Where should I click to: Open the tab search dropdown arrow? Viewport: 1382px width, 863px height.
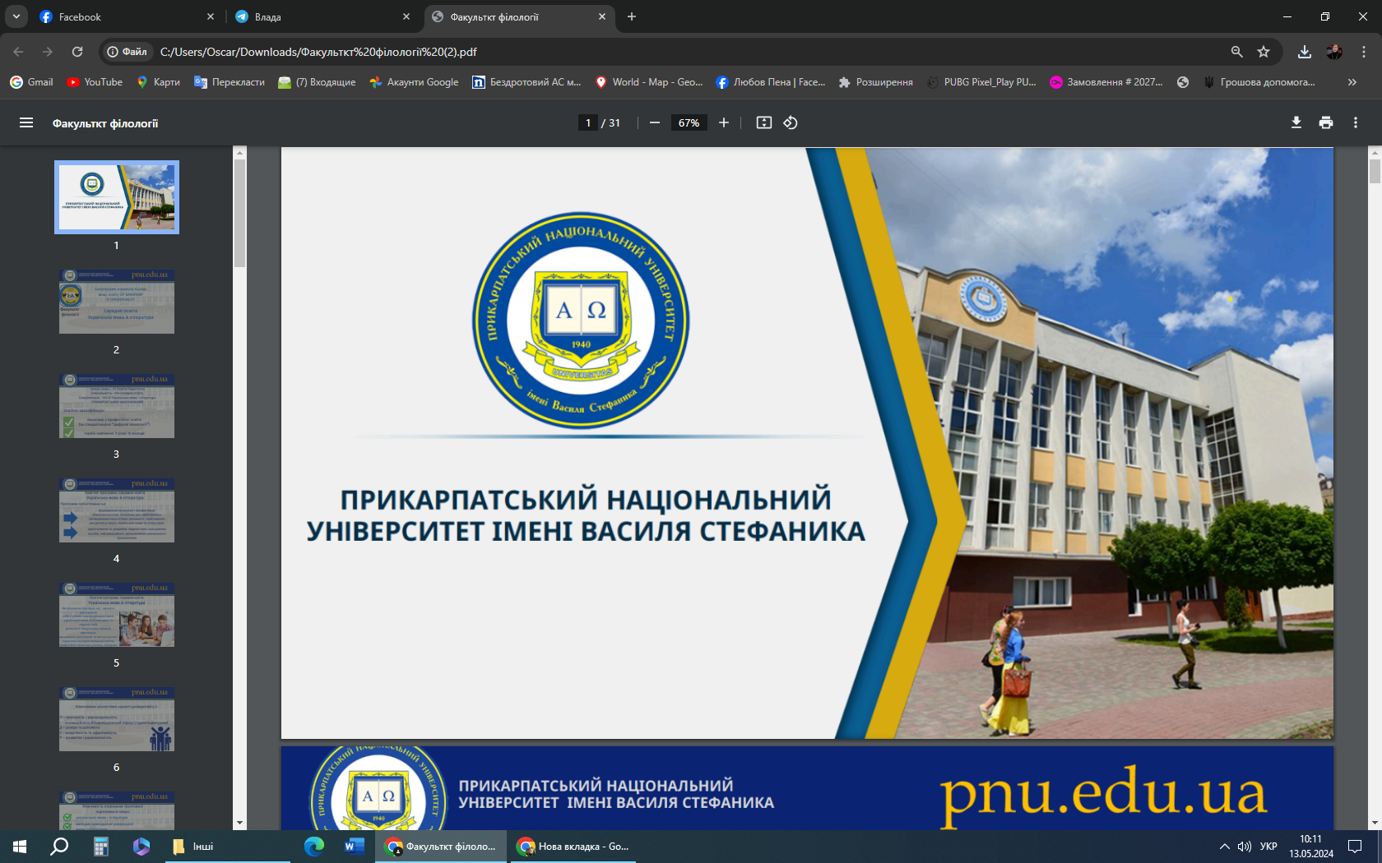pyautogui.click(x=16, y=16)
